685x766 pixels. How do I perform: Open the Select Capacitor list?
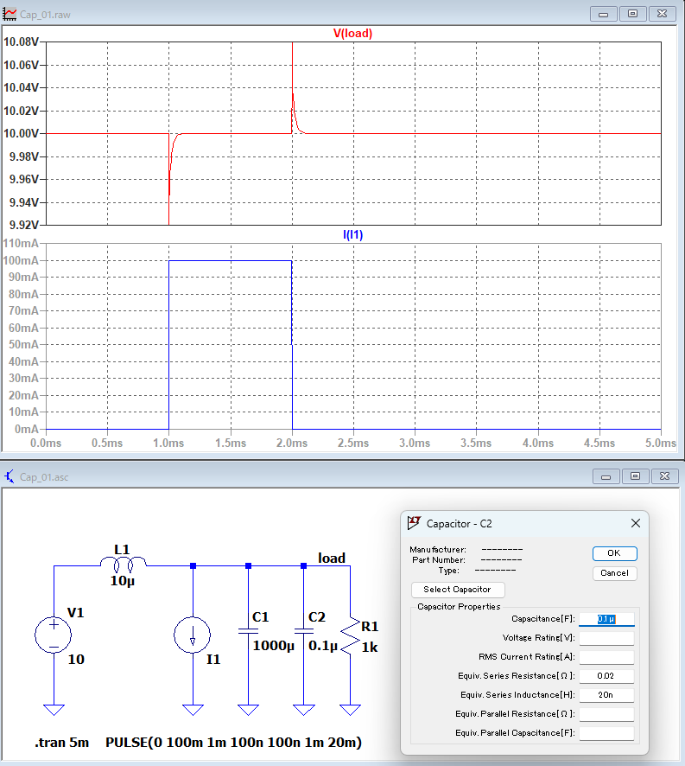458,590
